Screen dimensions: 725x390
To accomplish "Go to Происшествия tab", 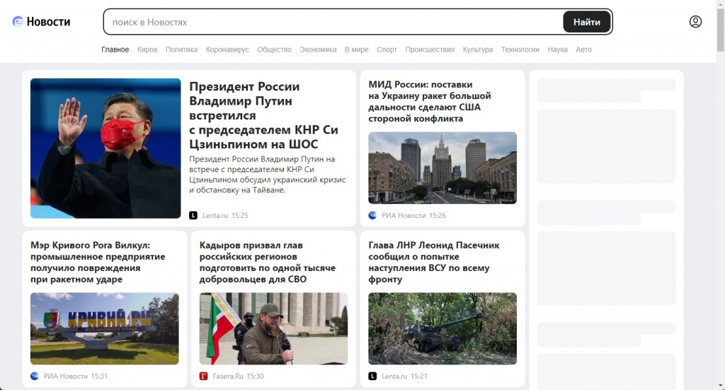I will coord(430,50).
